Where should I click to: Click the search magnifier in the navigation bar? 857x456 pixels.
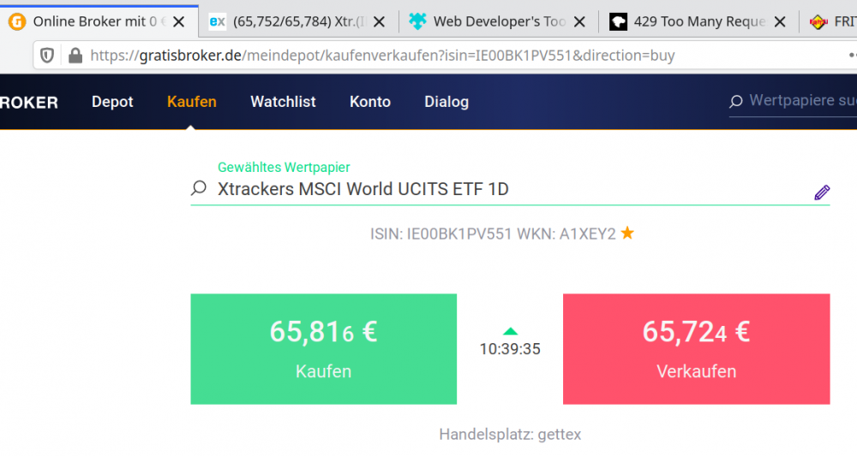(736, 101)
